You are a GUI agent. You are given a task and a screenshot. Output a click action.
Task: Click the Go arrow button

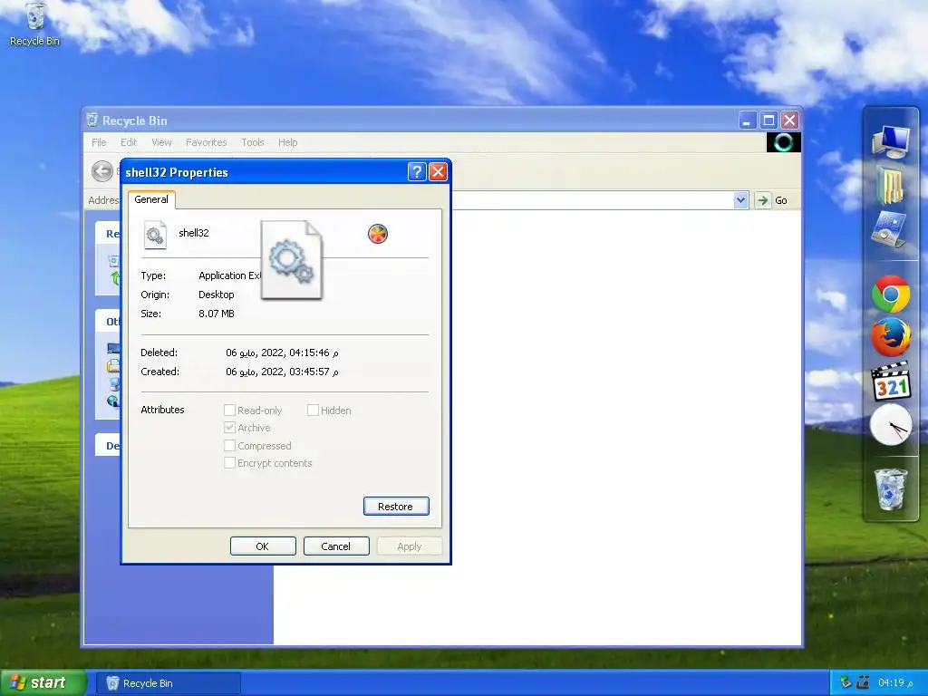763,200
